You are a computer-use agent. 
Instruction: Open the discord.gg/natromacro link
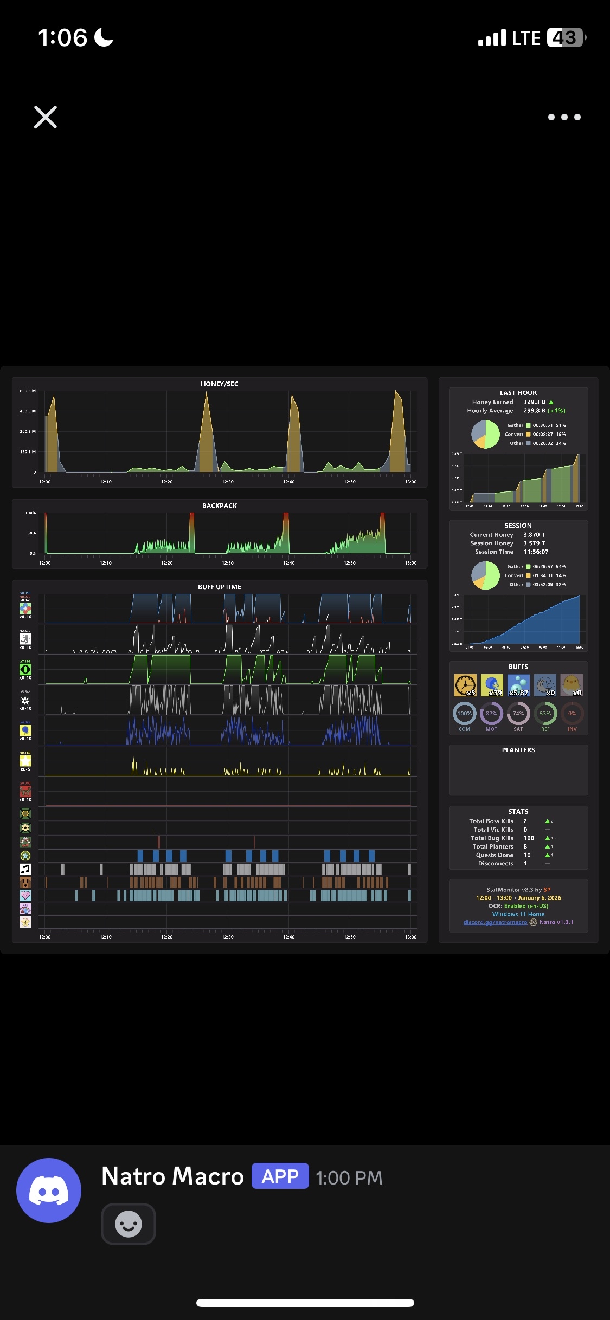point(495,922)
